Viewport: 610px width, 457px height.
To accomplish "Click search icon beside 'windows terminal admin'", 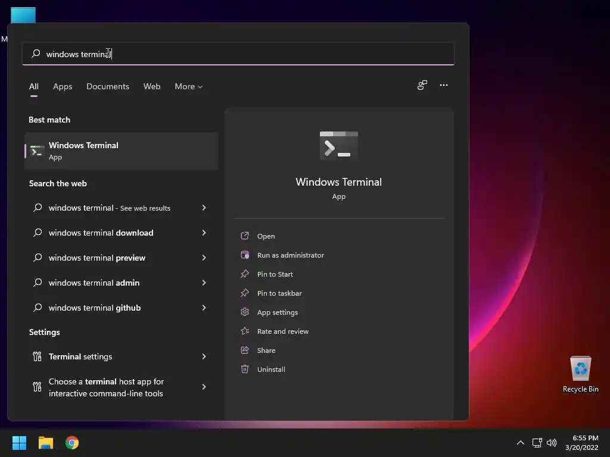I will point(38,282).
